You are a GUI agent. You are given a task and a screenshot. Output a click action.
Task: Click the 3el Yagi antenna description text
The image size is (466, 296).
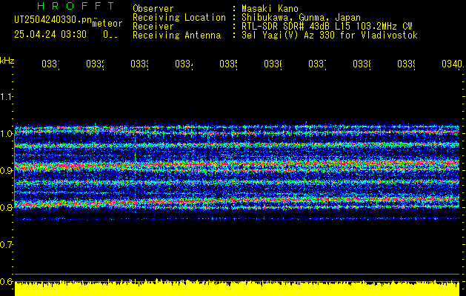tap(330, 36)
